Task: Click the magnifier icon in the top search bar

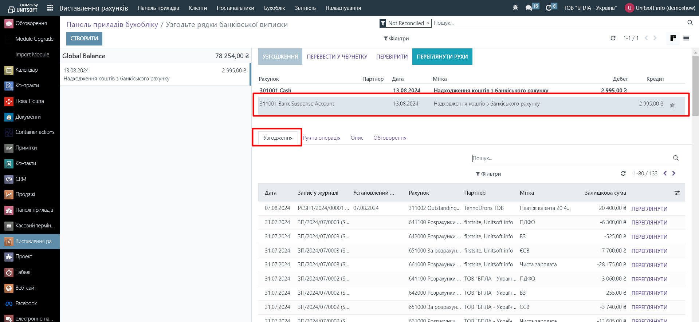Action: (x=690, y=23)
